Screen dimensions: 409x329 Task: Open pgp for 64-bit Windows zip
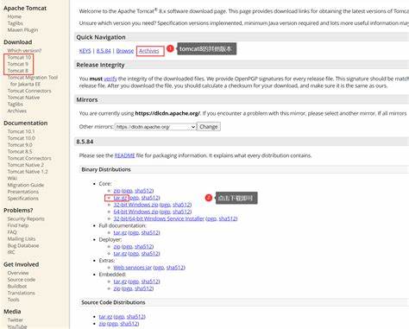[x=166, y=212]
